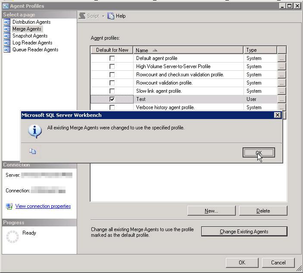Select Log Reader Agents page
Image resolution: width=303 pixels, height=273 pixels.
[x=32, y=43]
